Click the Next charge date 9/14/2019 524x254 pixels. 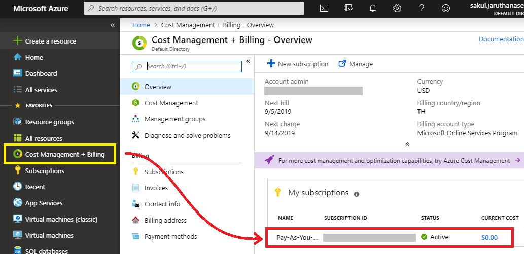click(x=280, y=133)
